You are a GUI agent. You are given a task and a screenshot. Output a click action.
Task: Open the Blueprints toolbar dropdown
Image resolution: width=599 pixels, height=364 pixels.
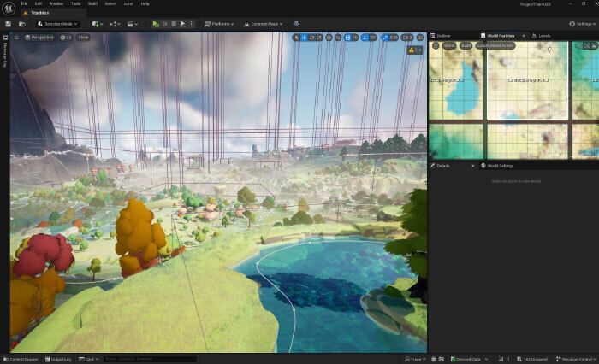(115, 24)
